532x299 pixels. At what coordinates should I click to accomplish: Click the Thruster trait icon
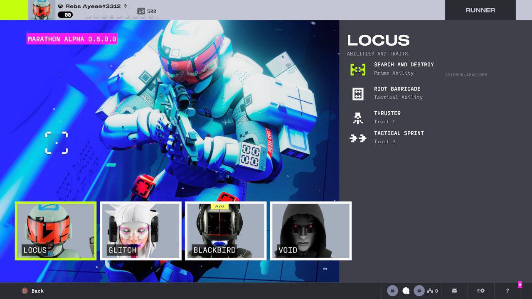(x=358, y=118)
